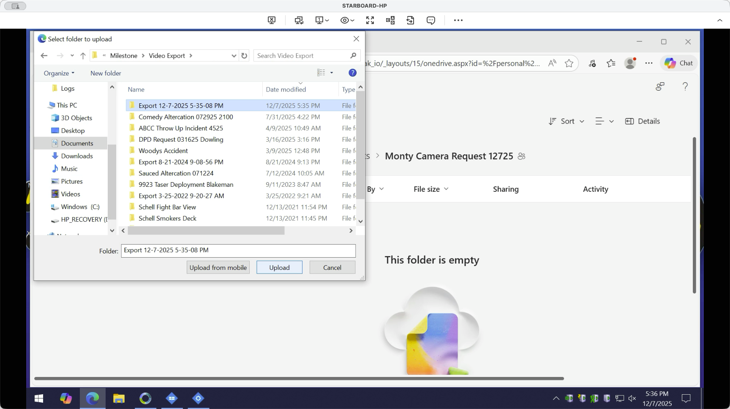Sort by Date modified column header

point(286,89)
